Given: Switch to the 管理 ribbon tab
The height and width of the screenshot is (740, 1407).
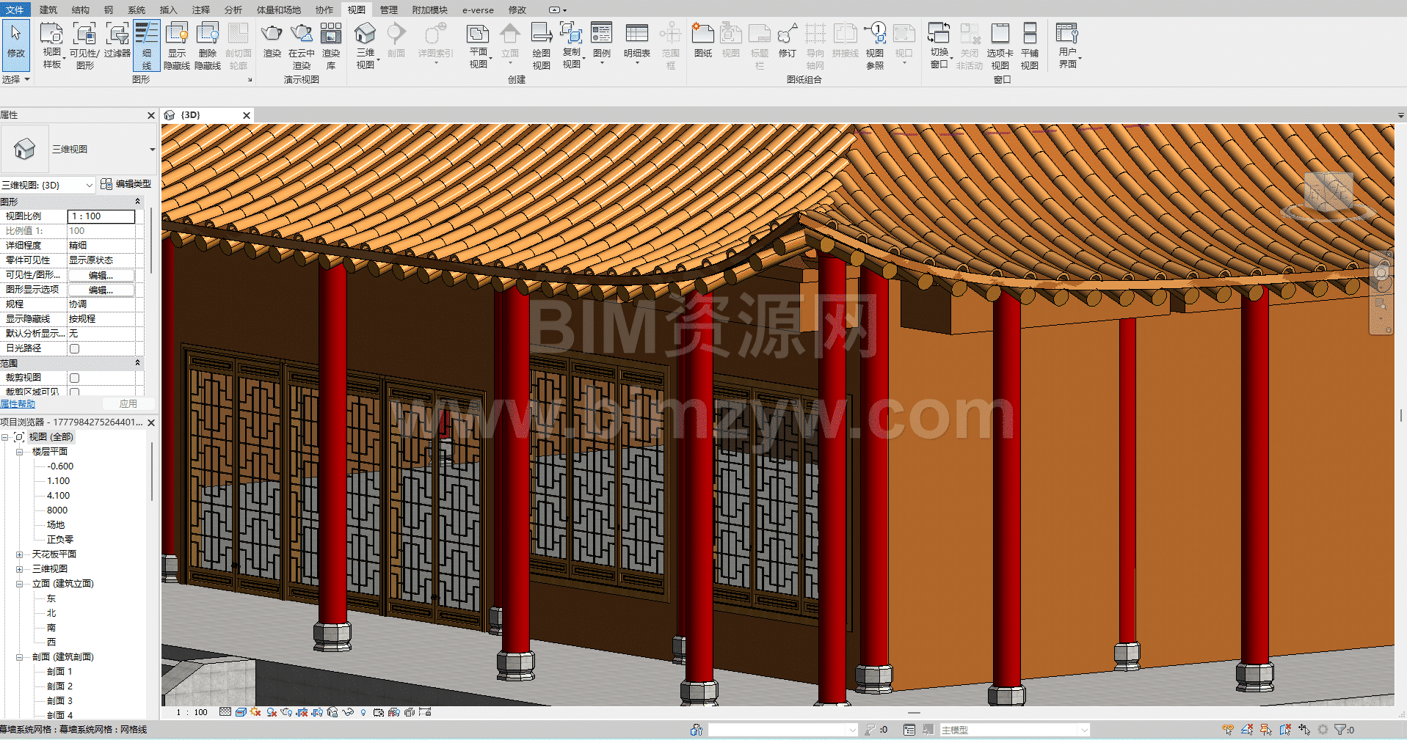Looking at the screenshot, I should [x=388, y=10].
